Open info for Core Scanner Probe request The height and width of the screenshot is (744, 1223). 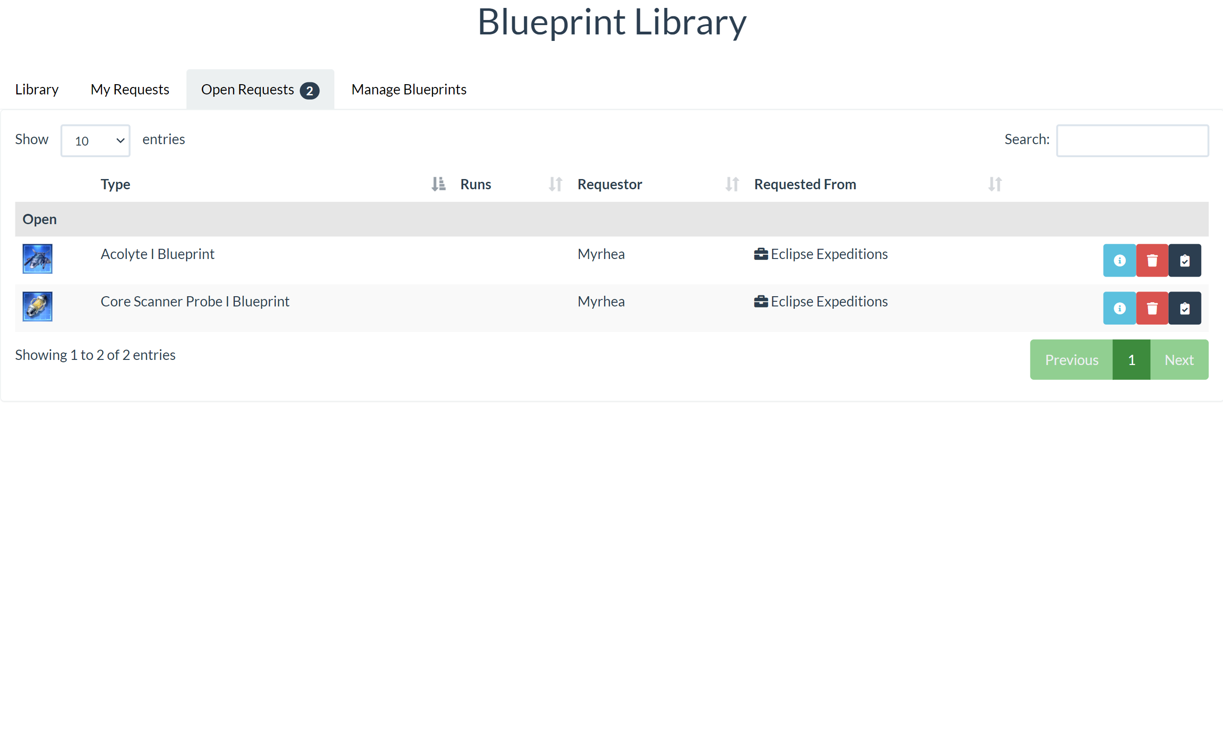point(1119,308)
